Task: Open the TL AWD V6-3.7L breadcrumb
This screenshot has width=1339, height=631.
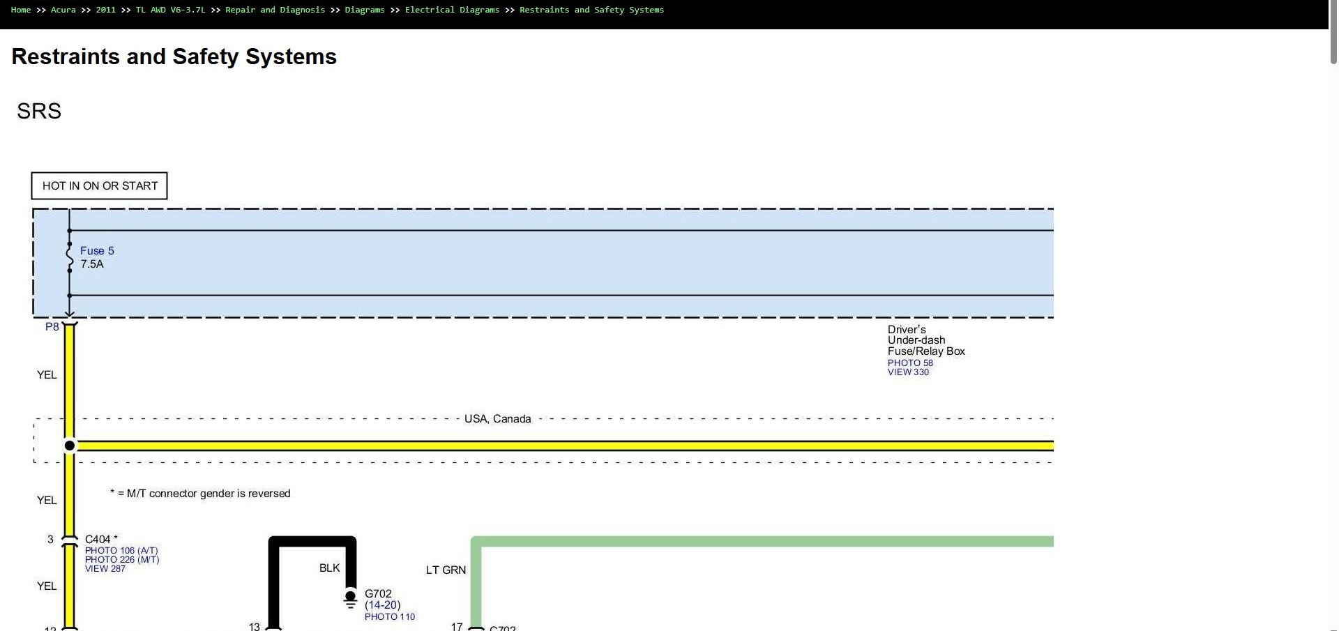Action: click(171, 10)
